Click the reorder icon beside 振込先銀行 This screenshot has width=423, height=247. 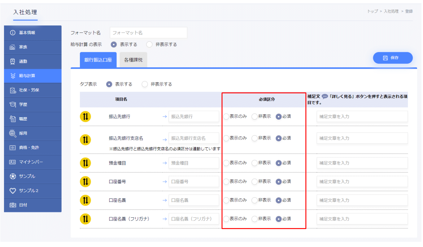(85, 117)
